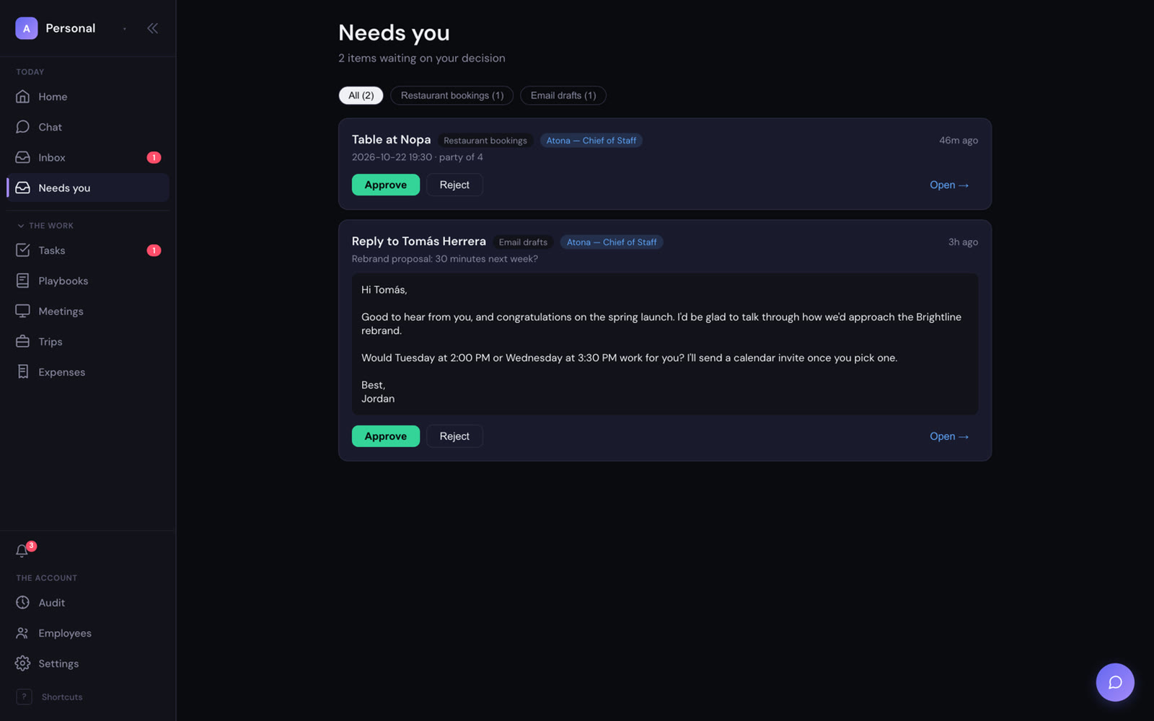
Task: Open the Playbooks icon
Action: point(23,280)
